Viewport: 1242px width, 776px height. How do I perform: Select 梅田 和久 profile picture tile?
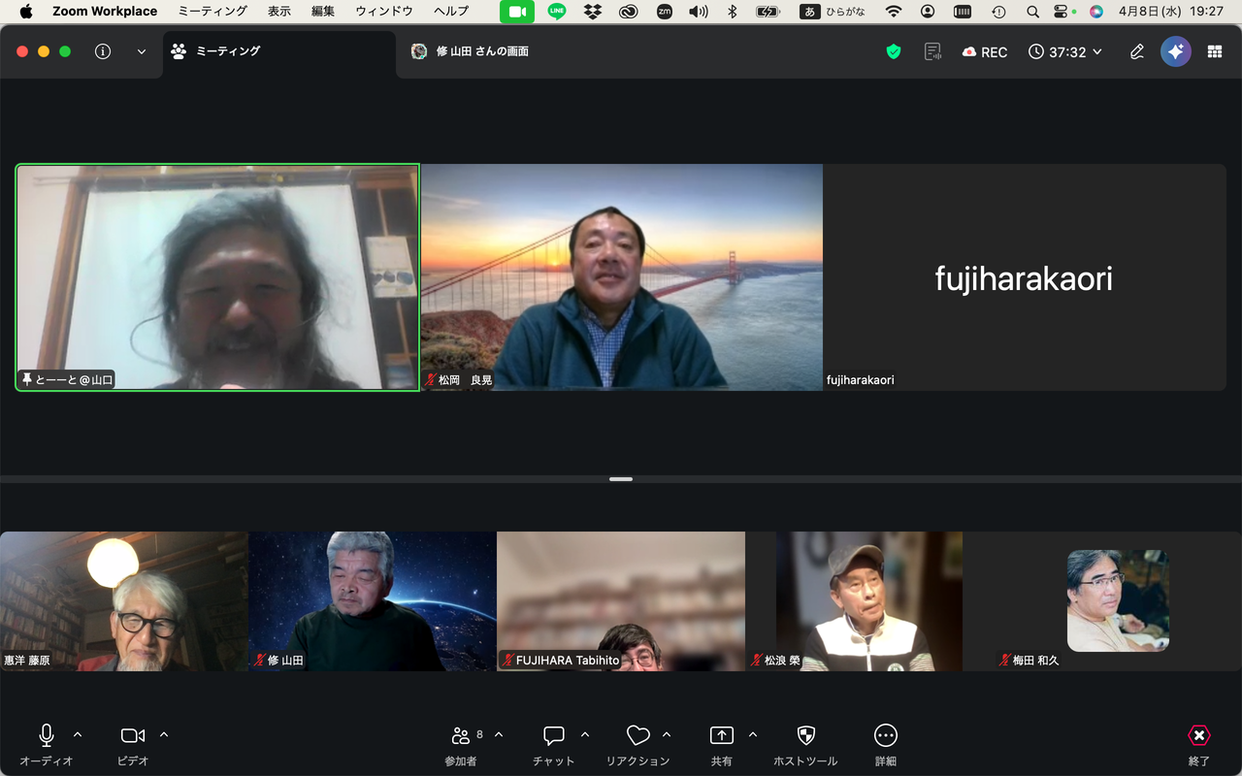pyautogui.click(x=1118, y=601)
